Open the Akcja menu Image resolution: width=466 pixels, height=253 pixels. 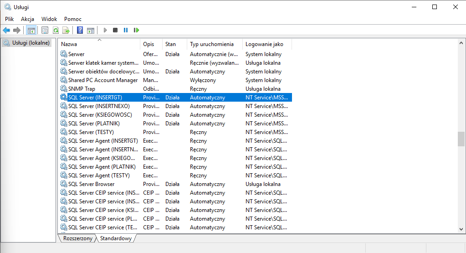27,19
